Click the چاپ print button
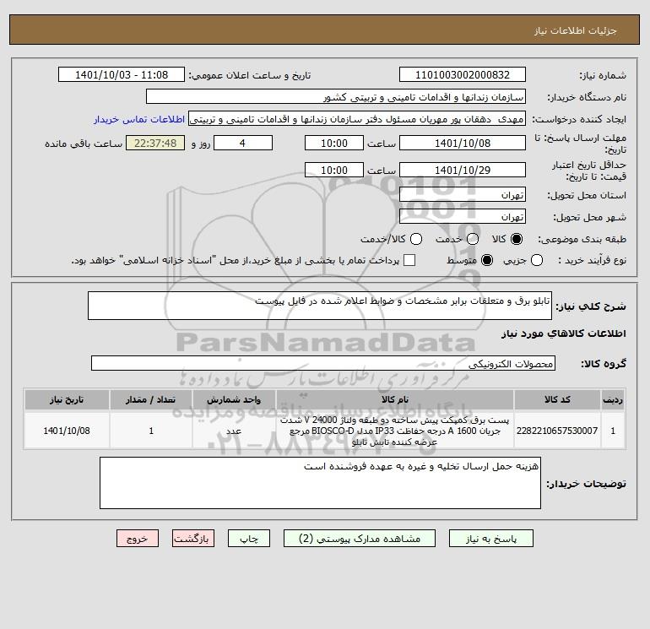650x629 pixels. coord(249,538)
